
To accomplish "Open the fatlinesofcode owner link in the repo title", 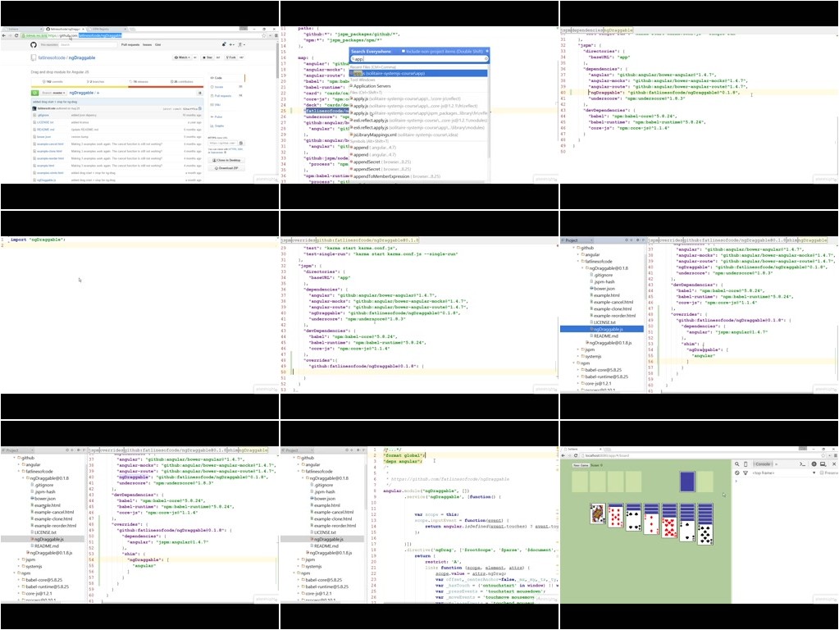I will [x=52, y=57].
